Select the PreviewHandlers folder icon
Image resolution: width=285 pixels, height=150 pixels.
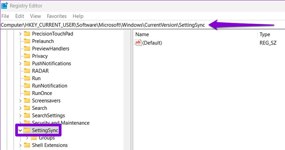[x=27, y=49]
